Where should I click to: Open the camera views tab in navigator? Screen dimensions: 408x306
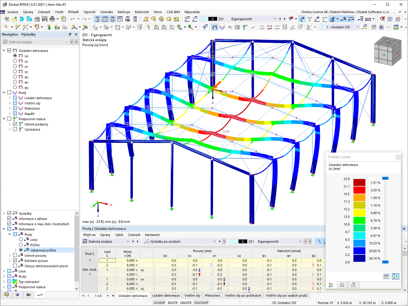pyautogui.click(x=29, y=295)
